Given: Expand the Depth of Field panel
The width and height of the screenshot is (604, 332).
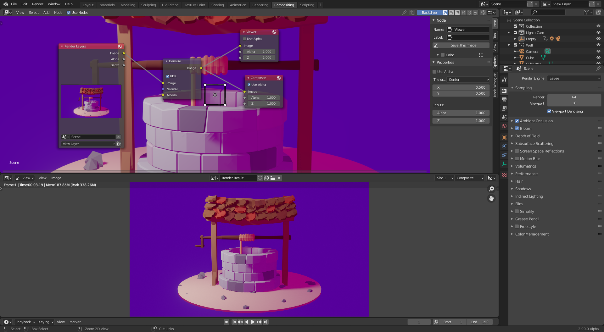Looking at the screenshot, I should pos(527,136).
